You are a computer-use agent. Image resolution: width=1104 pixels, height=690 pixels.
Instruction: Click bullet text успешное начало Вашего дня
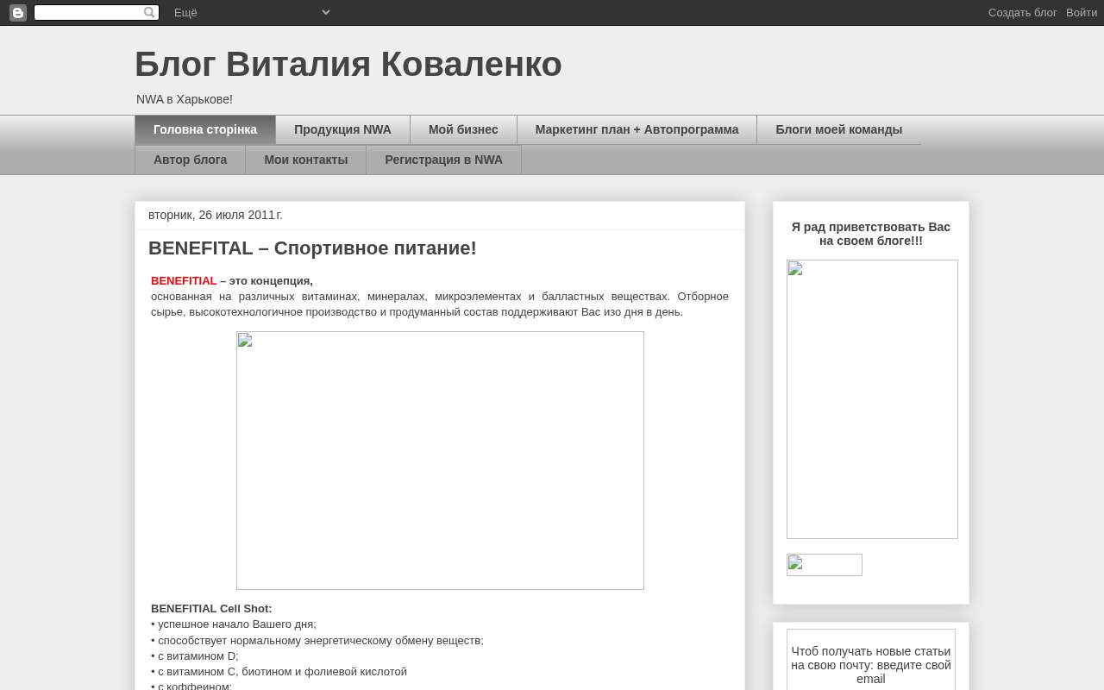point(234,624)
